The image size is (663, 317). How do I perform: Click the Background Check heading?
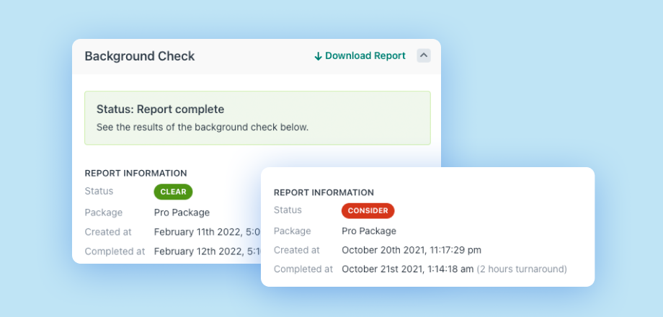(x=140, y=56)
